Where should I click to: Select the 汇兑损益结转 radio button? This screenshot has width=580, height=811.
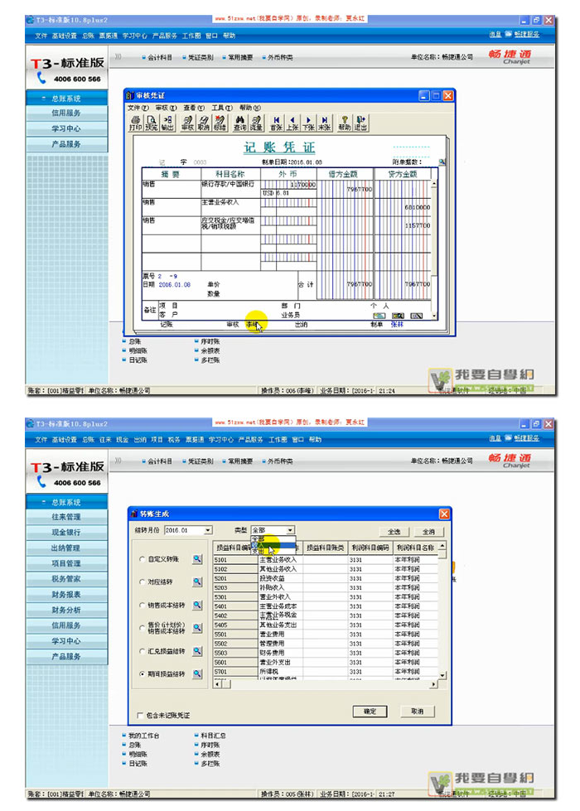(x=143, y=651)
